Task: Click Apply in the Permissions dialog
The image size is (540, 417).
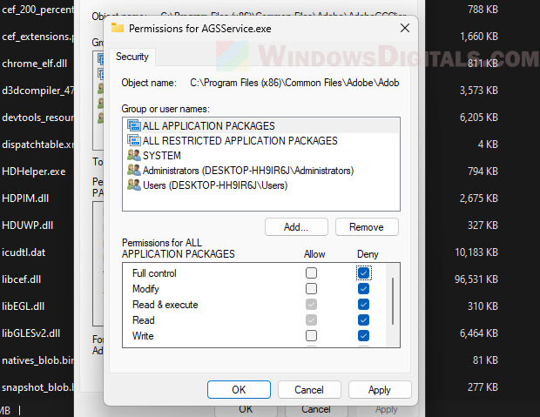Action: click(380, 389)
